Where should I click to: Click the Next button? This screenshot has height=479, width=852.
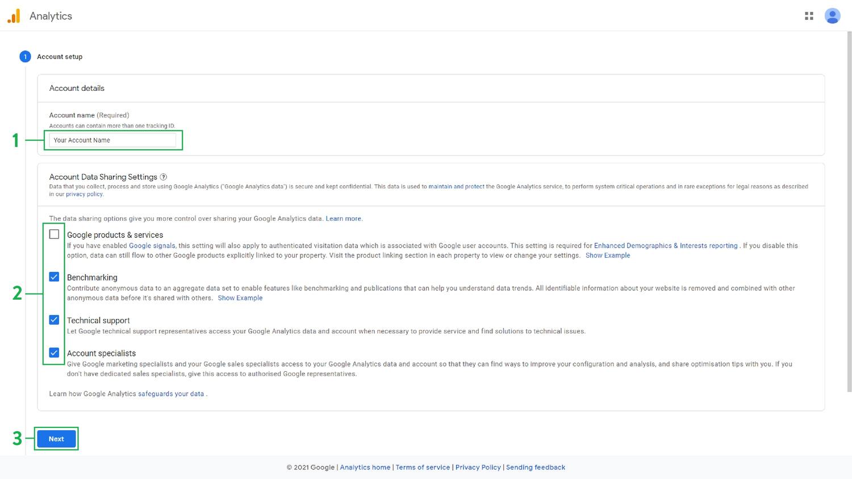56,439
